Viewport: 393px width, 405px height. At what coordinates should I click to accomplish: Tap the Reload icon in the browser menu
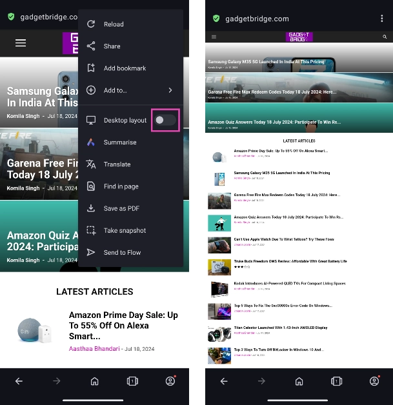[x=91, y=25]
